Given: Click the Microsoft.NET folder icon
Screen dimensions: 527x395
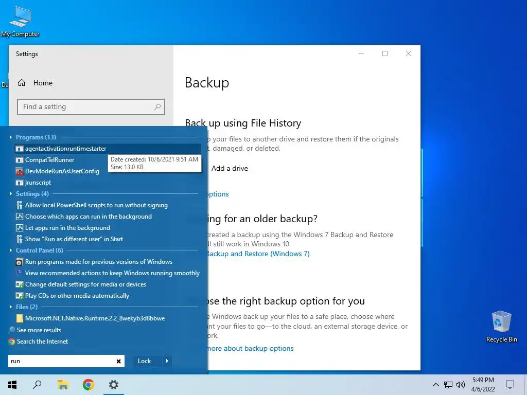Looking at the screenshot, I should tap(20, 318).
